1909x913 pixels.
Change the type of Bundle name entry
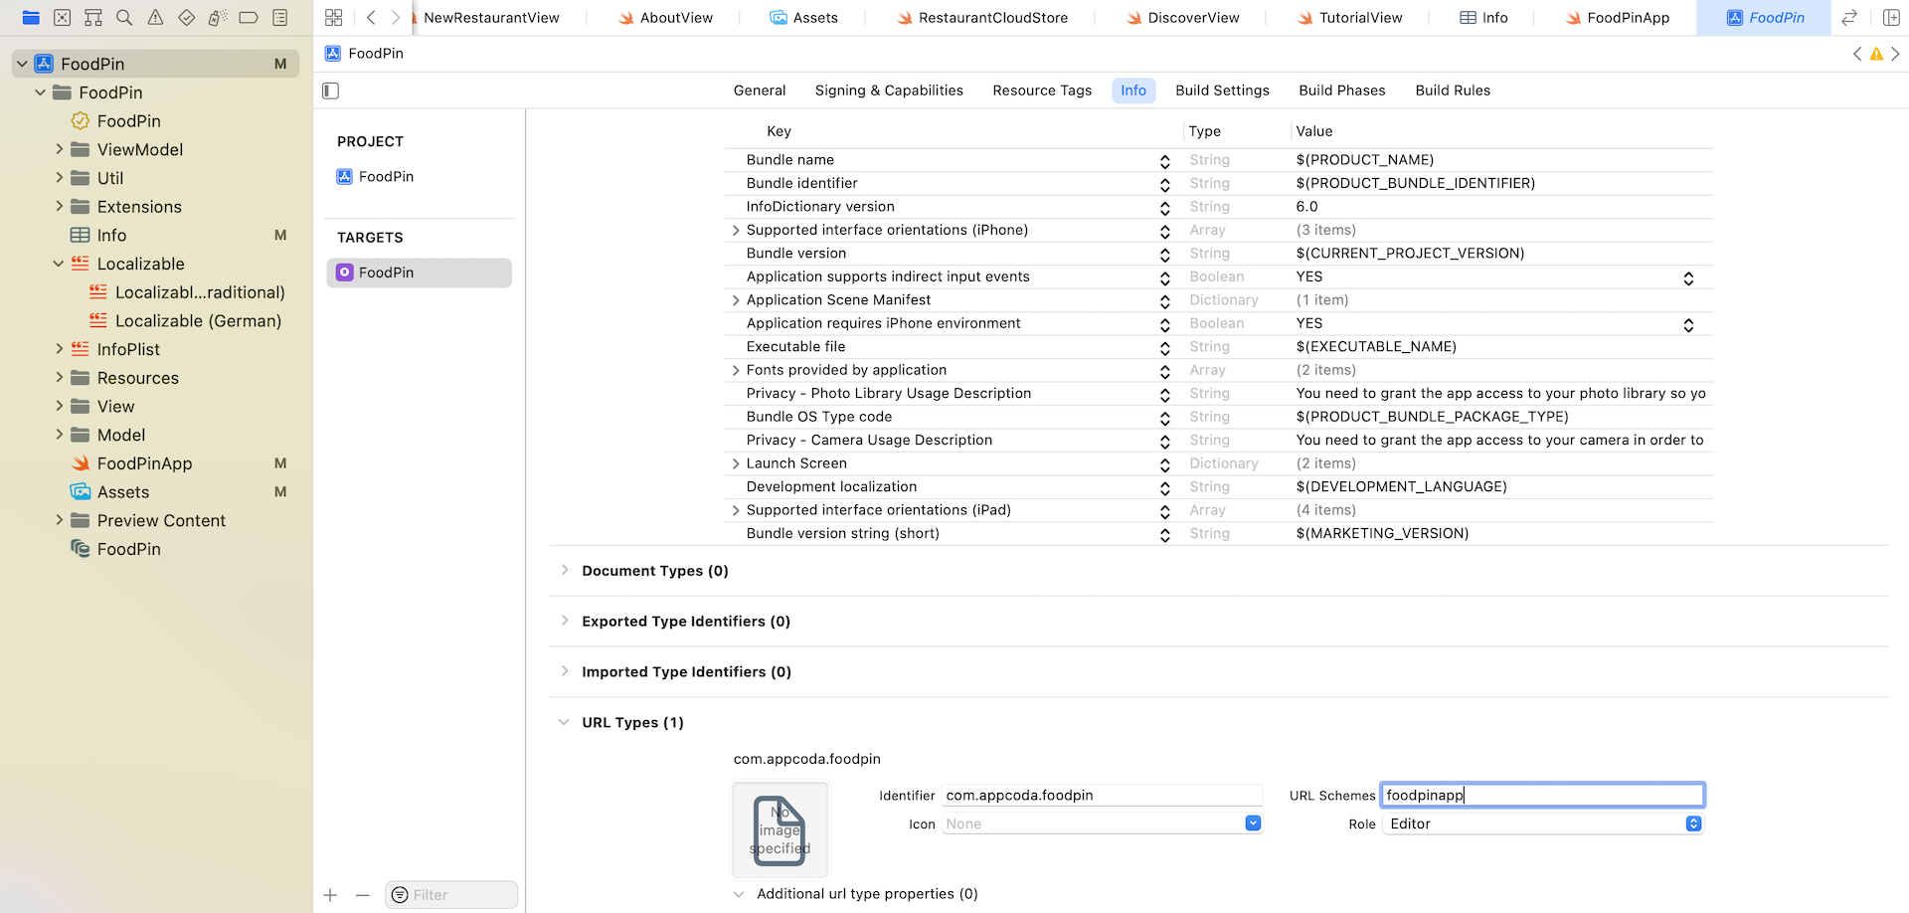click(1163, 161)
